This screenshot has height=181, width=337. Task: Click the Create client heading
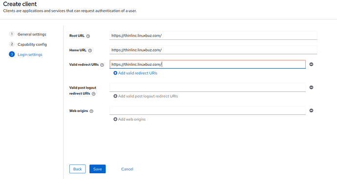pyautogui.click(x=20, y=4)
